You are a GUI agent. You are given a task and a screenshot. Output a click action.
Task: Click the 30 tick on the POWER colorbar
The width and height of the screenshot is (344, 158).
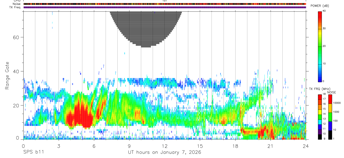324,29
